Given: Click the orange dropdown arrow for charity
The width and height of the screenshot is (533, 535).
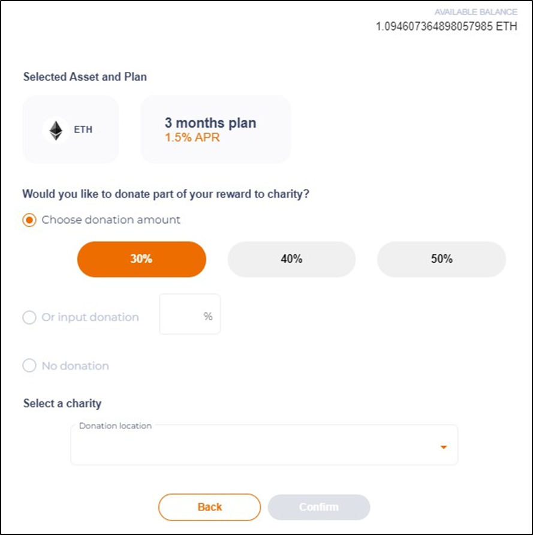Looking at the screenshot, I should pos(444,447).
